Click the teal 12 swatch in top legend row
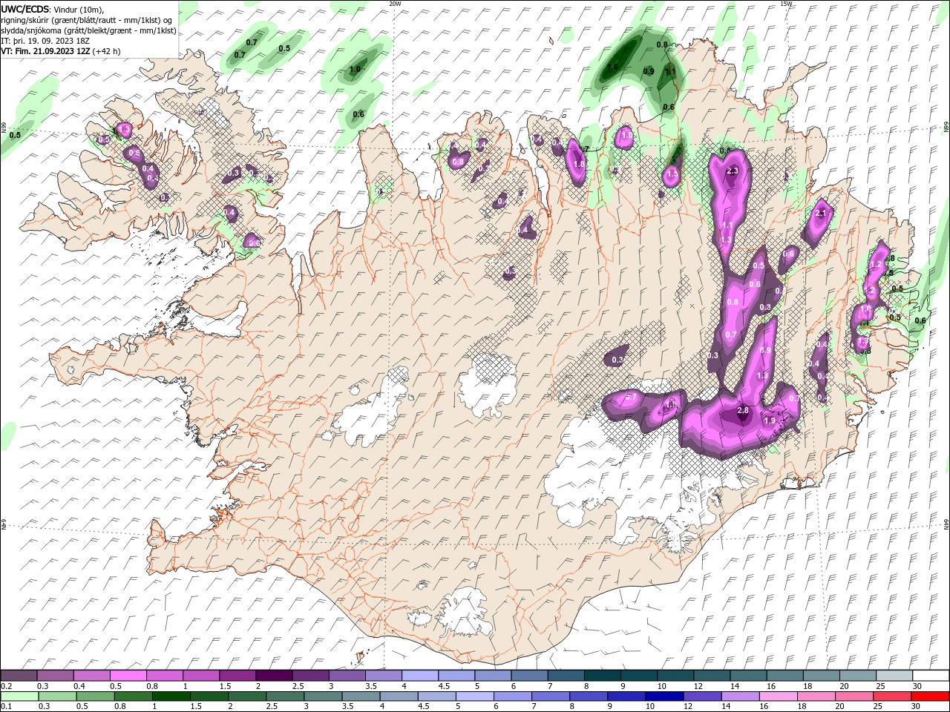The height and width of the screenshot is (712, 950). coord(710,676)
